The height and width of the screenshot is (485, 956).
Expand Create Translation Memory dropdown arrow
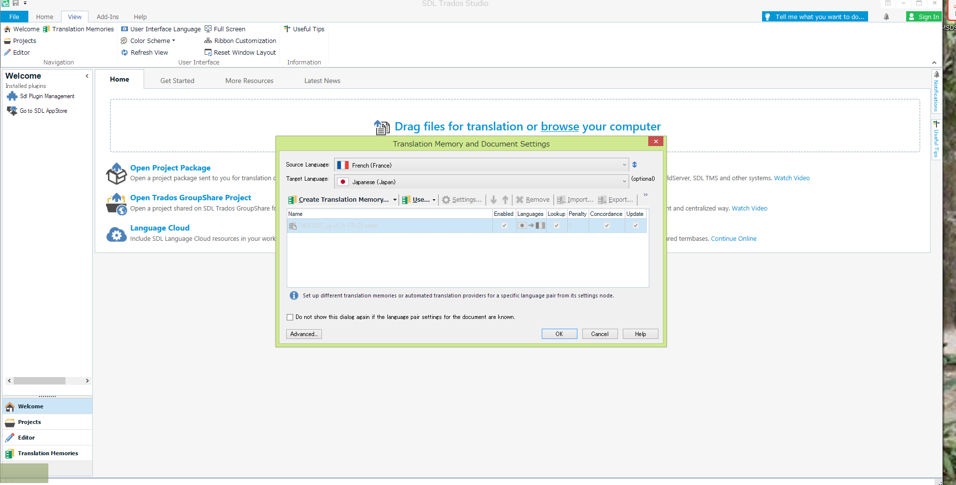(395, 199)
